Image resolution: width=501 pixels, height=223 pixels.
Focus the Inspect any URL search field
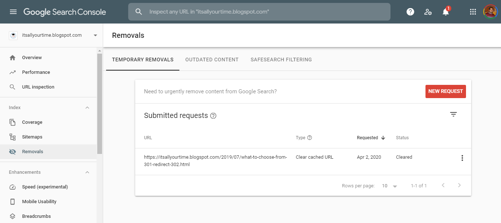coord(259,12)
